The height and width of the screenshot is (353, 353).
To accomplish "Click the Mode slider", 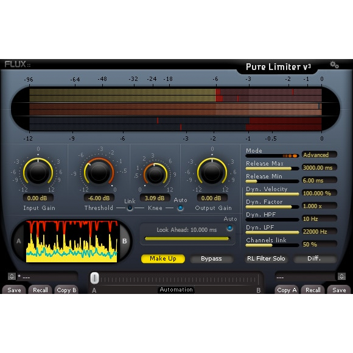I will 272,156.
